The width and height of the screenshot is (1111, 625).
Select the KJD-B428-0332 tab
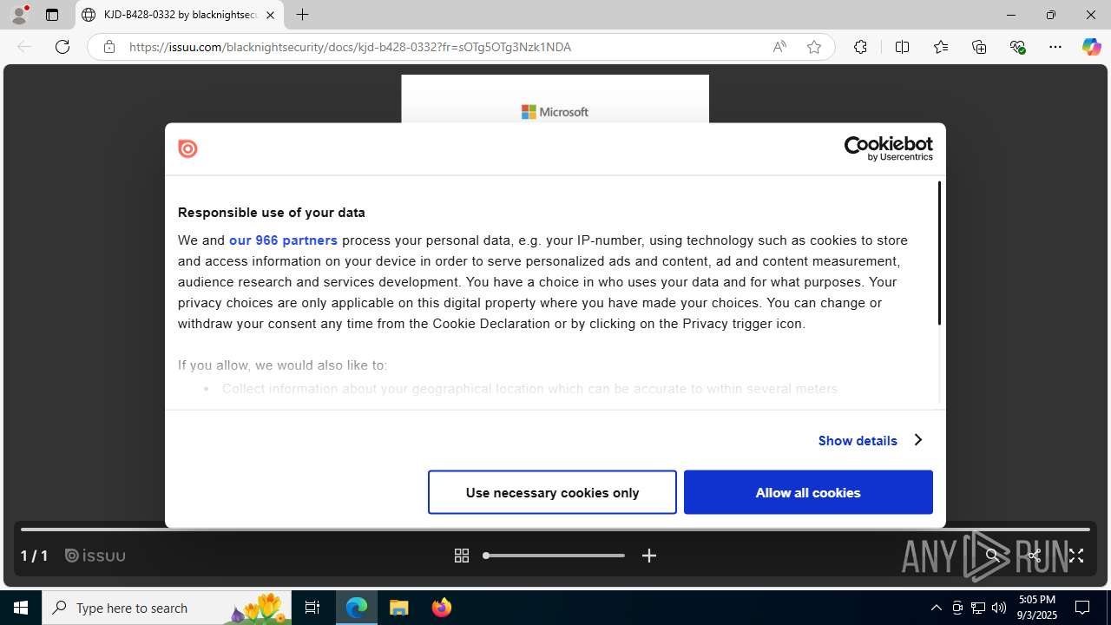[x=180, y=15]
